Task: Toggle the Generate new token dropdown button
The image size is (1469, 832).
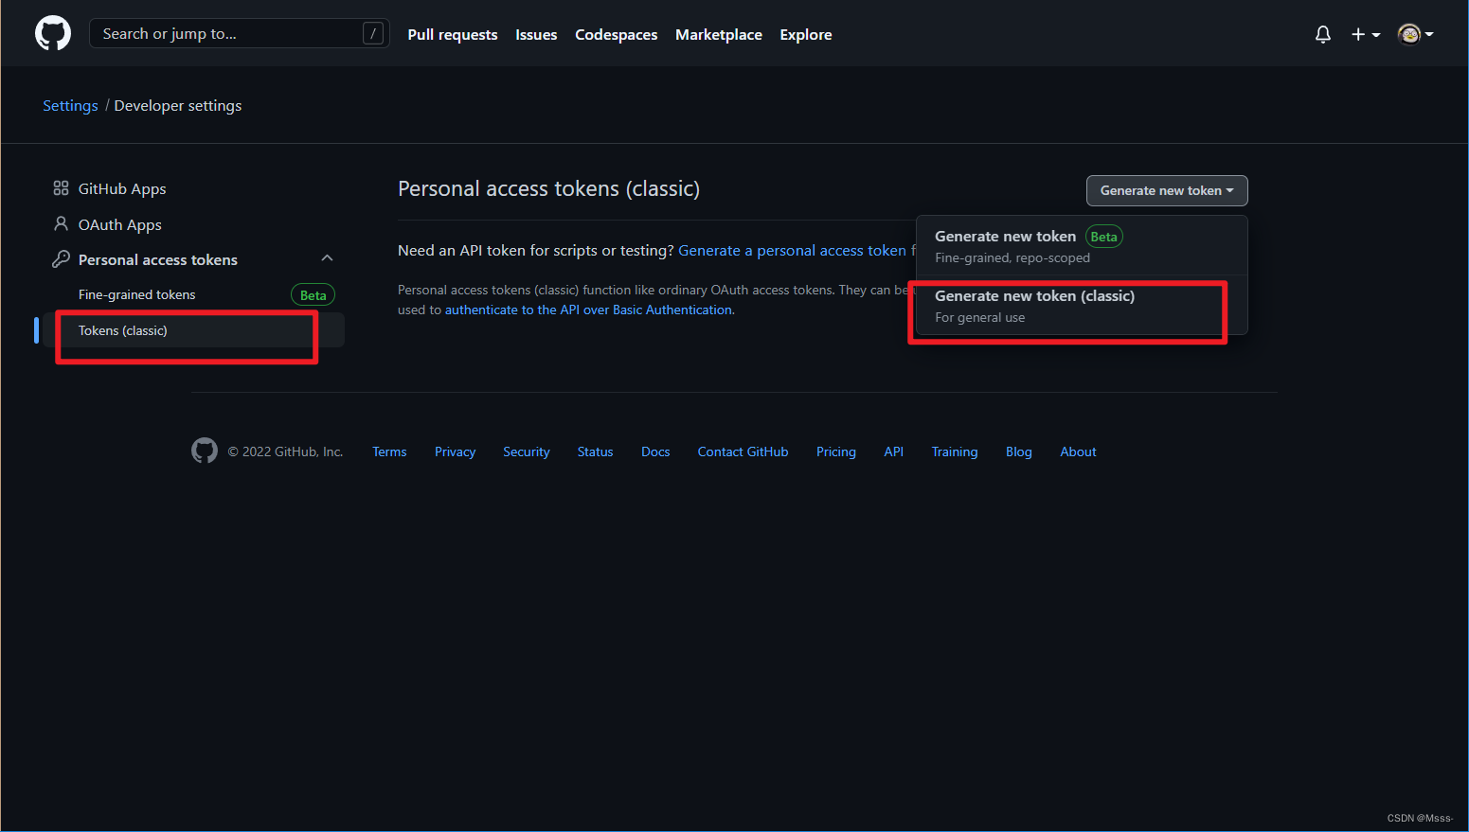Action: click(1167, 190)
